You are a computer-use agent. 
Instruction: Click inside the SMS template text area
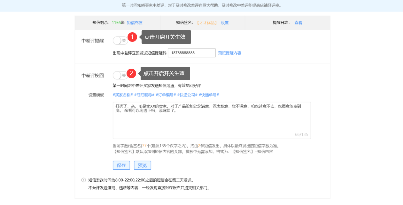click(x=212, y=120)
